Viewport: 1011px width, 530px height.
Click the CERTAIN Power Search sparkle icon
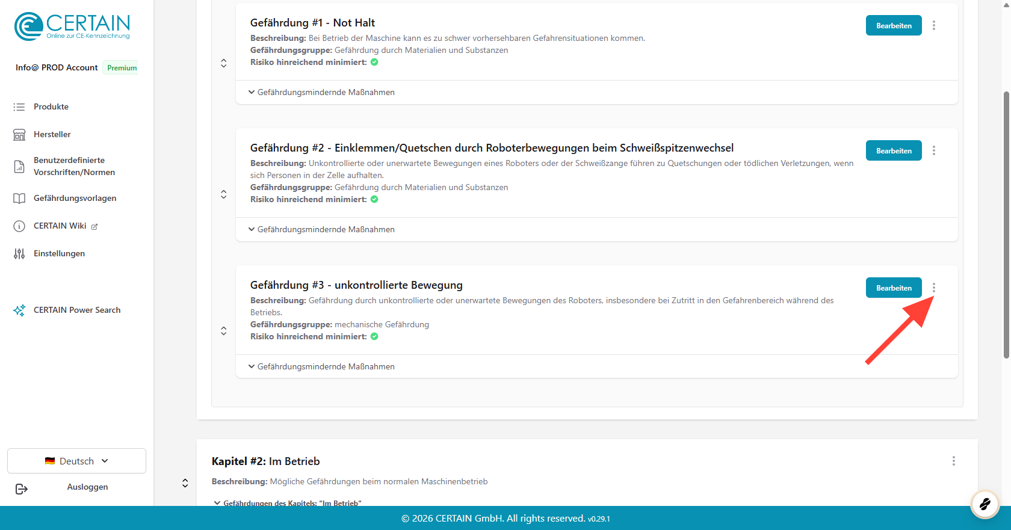coord(19,310)
